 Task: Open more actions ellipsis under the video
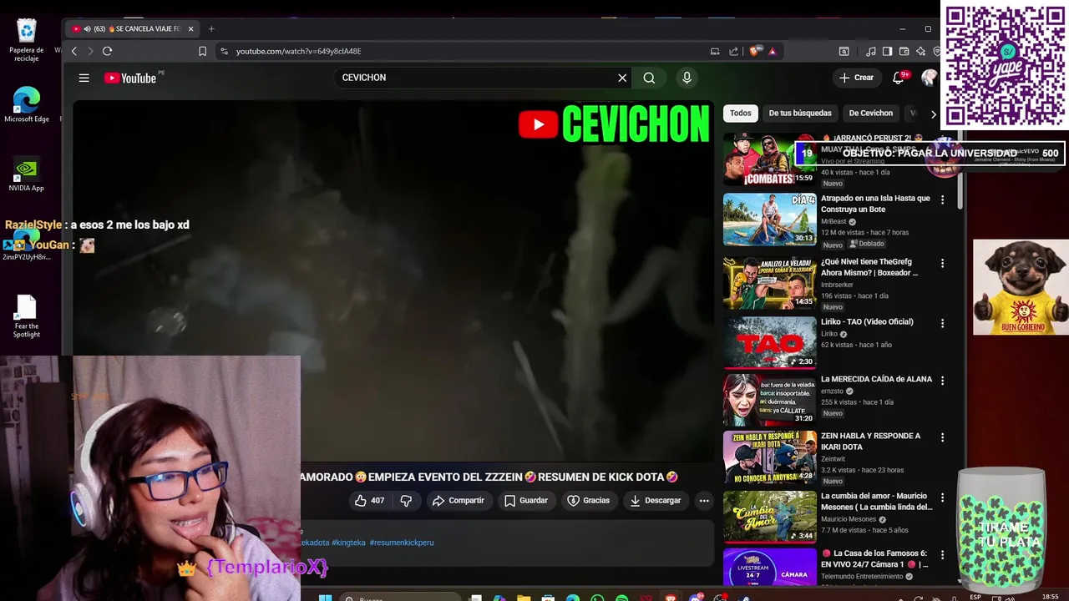pos(704,501)
